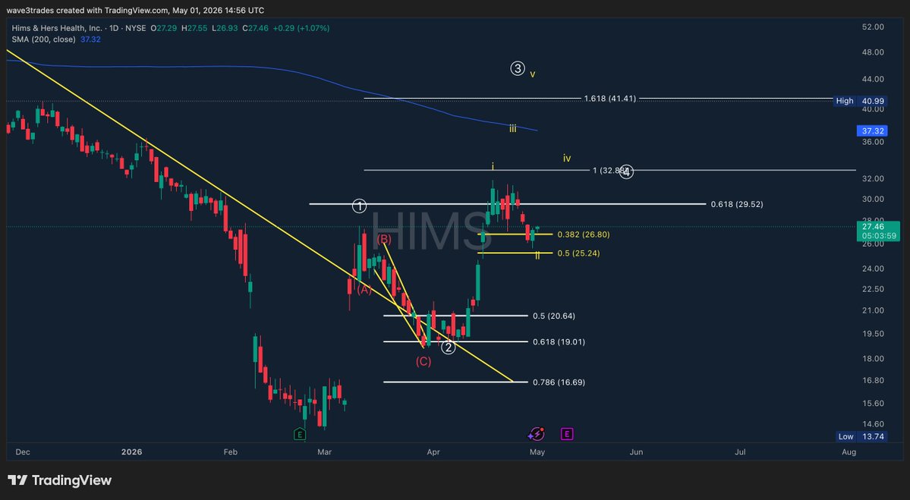Image resolution: width=910 pixels, height=500 pixels.
Task: Click the Jun label on time axis
Action: (x=636, y=452)
